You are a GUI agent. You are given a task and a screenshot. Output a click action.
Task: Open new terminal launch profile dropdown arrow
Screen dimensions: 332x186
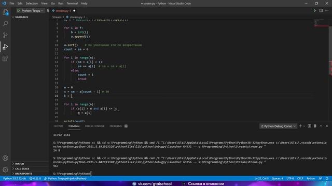coord(304,126)
